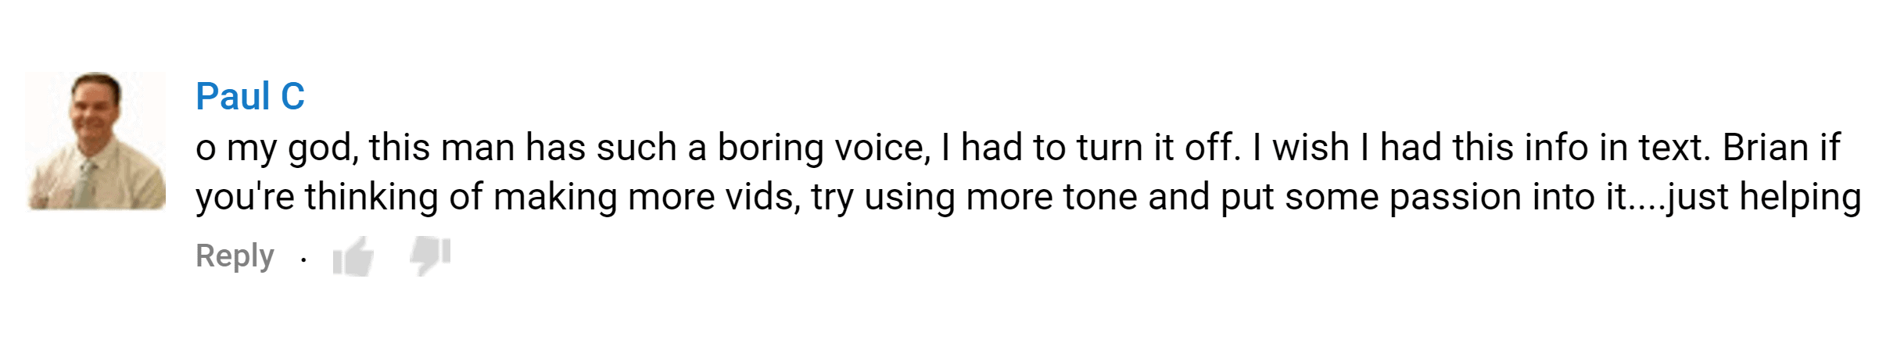Give a thumbs down next to the like icon
The height and width of the screenshot is (361, 1897).
point(431,256)
